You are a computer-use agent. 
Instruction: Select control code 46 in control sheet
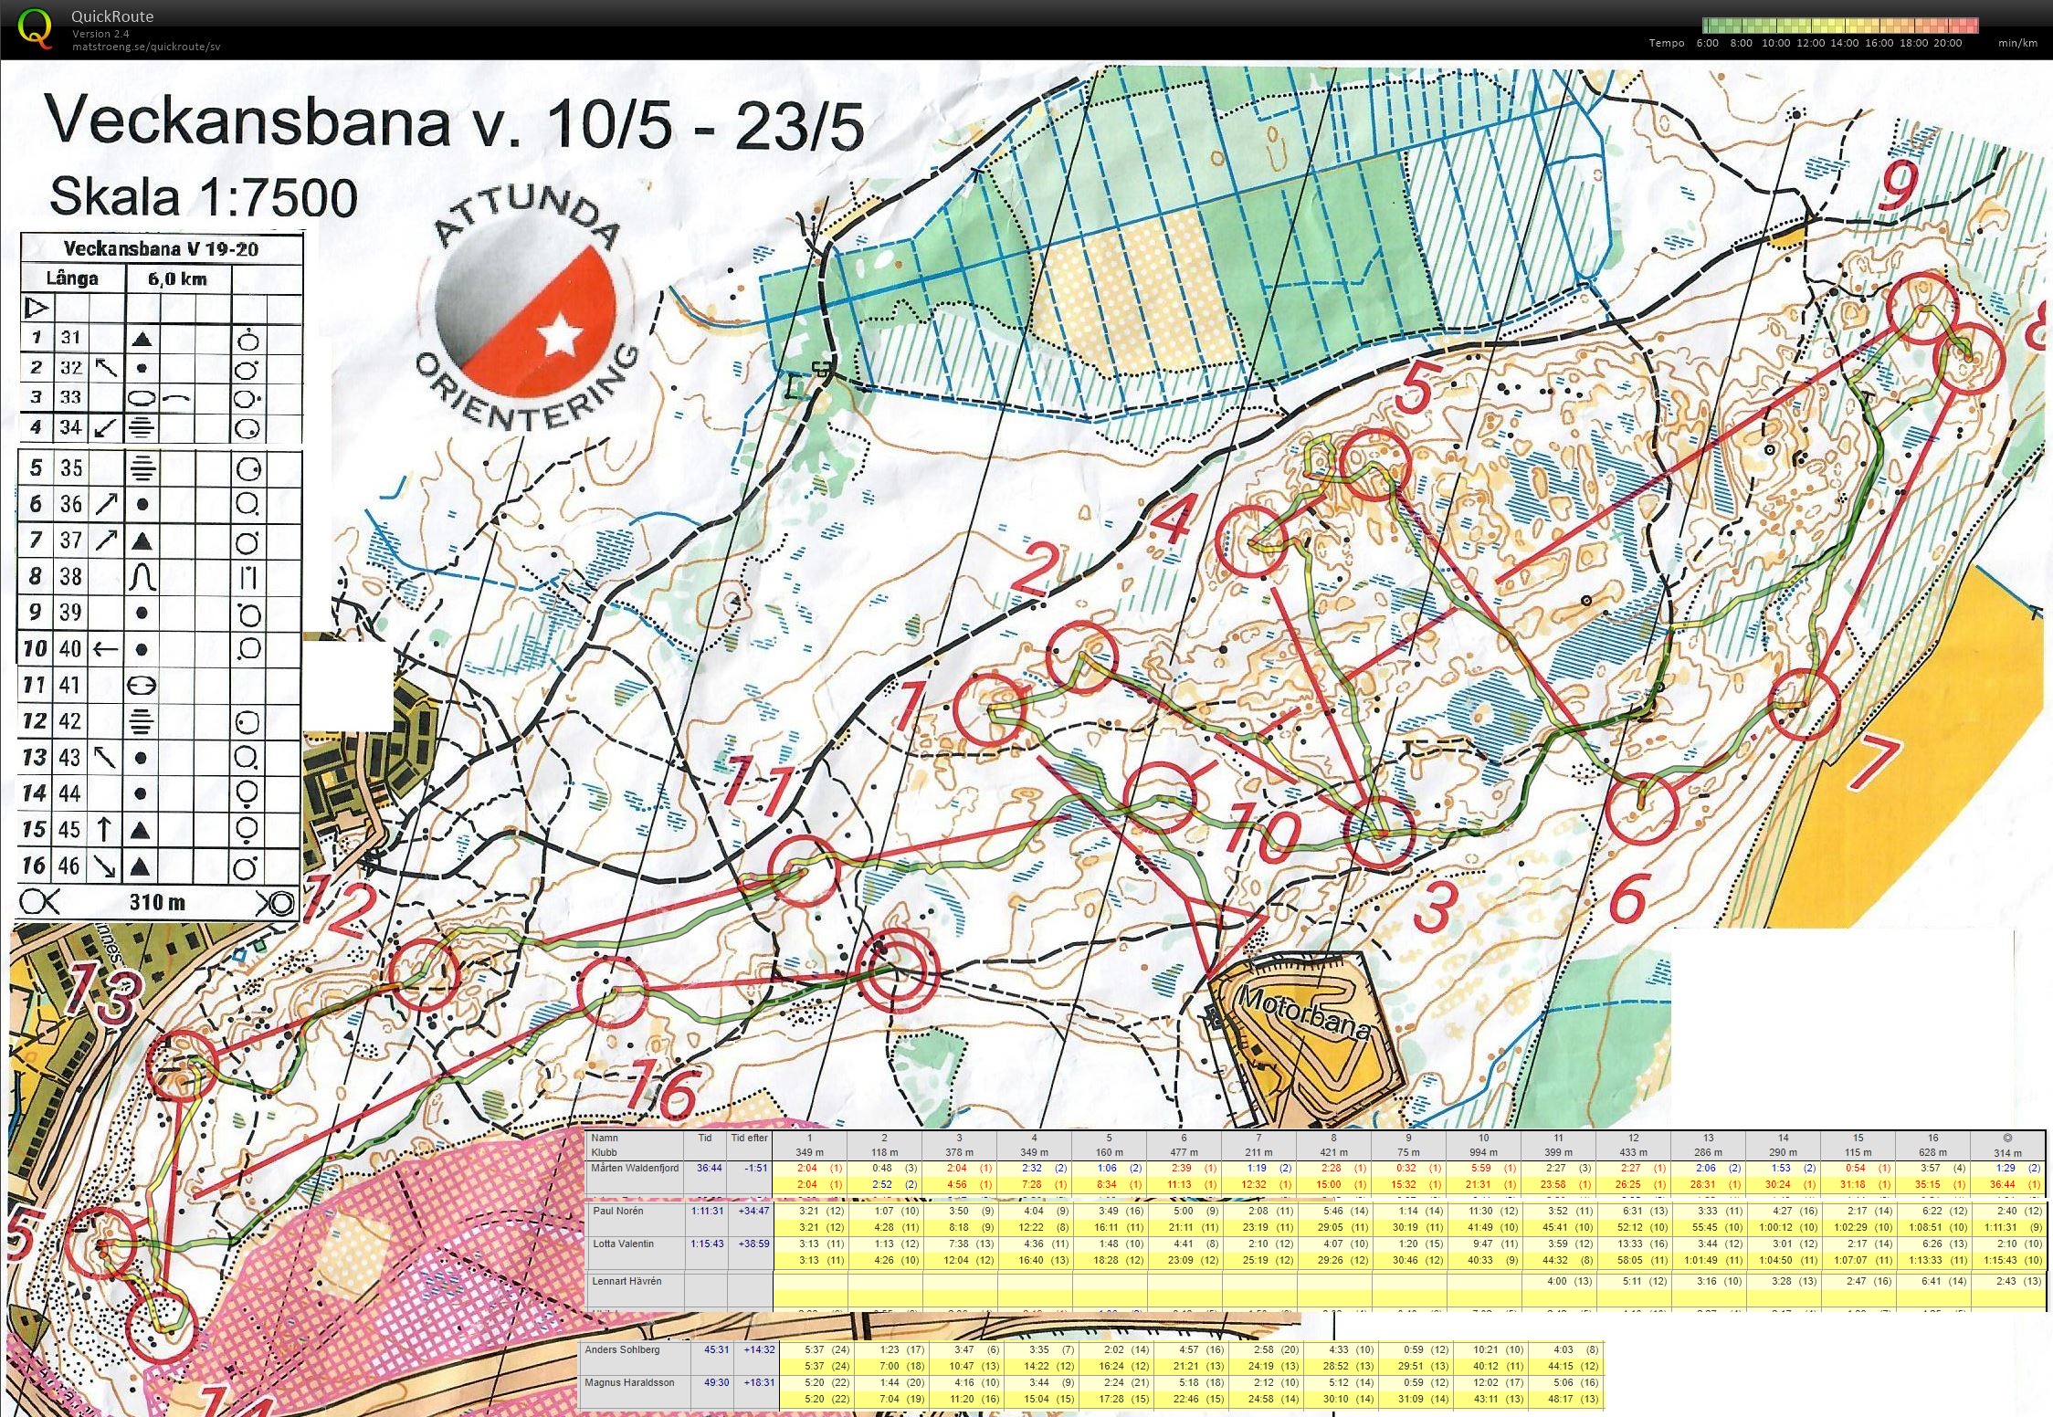coord(70,865)
